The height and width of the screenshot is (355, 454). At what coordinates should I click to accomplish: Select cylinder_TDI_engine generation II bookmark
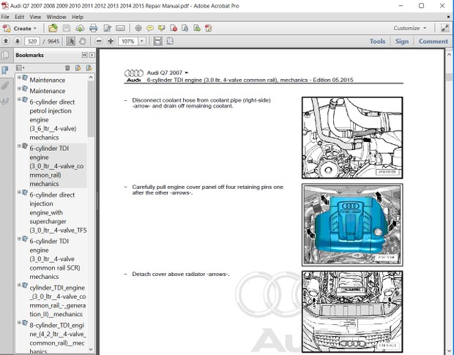pyautogui.click(x=58, y=301)
